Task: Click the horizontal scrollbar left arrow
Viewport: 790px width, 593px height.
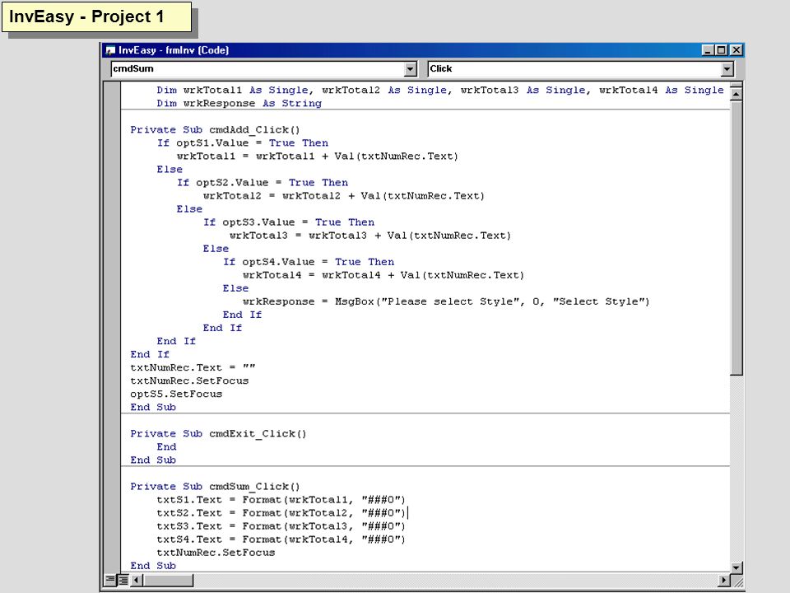Action: pyautogui.click(x=136, y=580)
